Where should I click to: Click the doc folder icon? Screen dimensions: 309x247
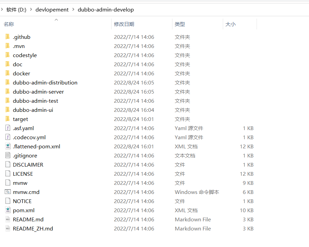point(7,64)
